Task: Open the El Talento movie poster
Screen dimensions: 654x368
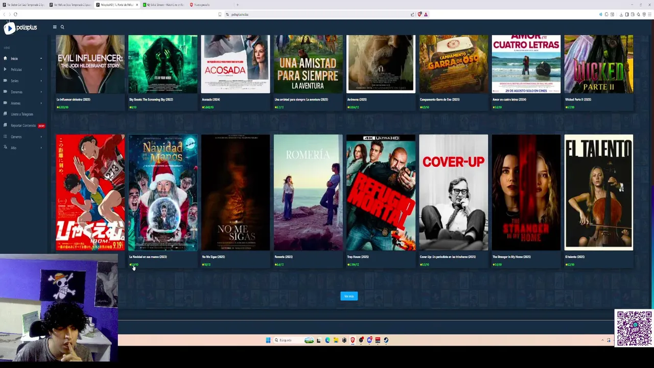Action: click(599, 193)
